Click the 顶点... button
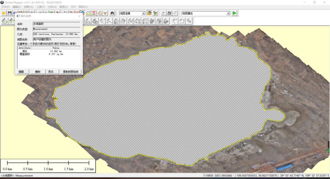This screenshot has width=330, height=179. pyautogui.click(x=52, y=72)
